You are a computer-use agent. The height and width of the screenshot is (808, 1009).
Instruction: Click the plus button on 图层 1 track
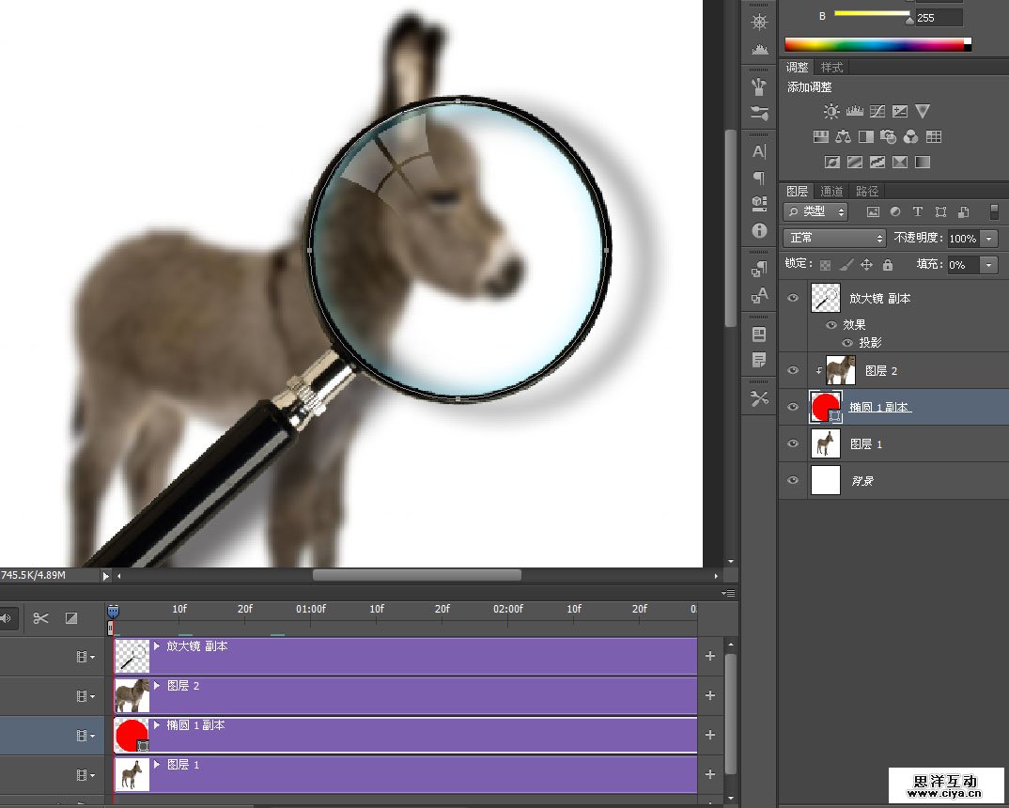[x=710, y=774]
